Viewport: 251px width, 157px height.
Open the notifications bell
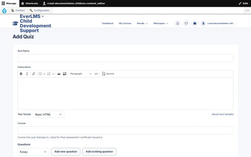[178, 23]
